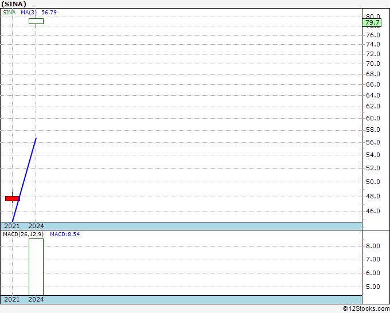Click the 52.0 price axis tick
Viewport: 390px width, 313px height.
pos(373,168)
